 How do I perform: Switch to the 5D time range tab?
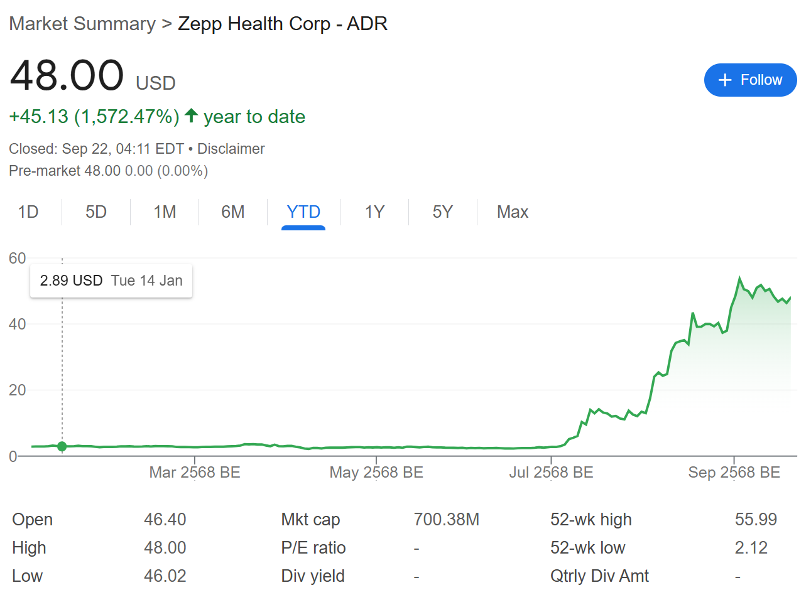click(x=96, y=212)
